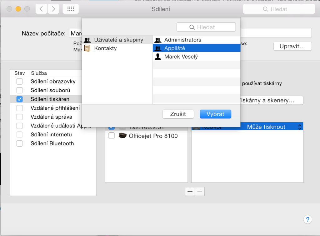Click the Služba column header

pos(39,73)
